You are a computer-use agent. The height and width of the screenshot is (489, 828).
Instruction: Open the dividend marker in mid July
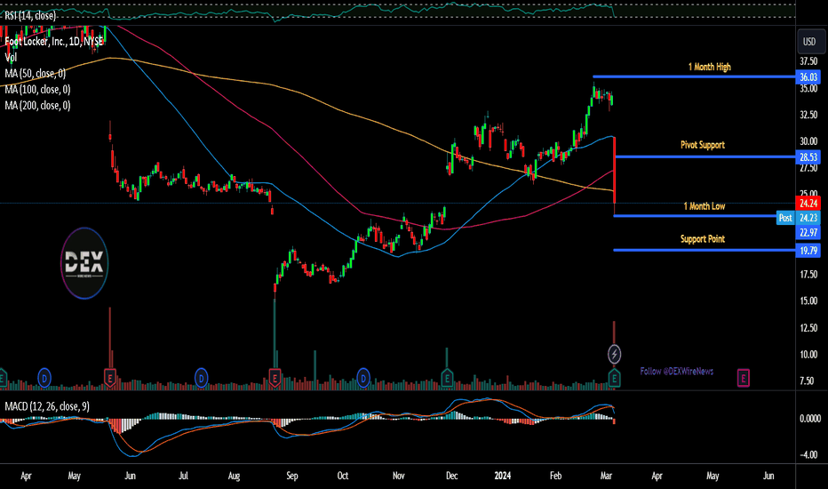pos(201,378)
